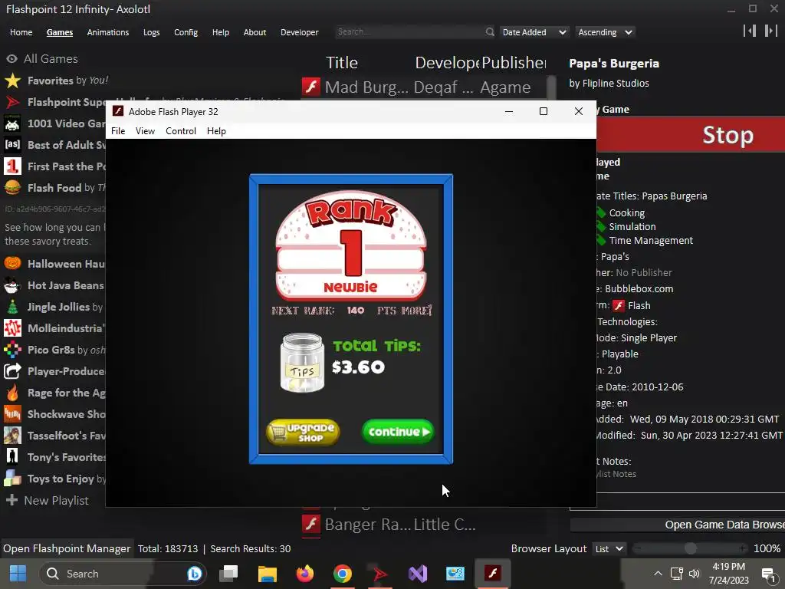Screen dimensions: 785x589
Task: Open the Toys to Enjoy playlist icon
Action: point(12,479)
